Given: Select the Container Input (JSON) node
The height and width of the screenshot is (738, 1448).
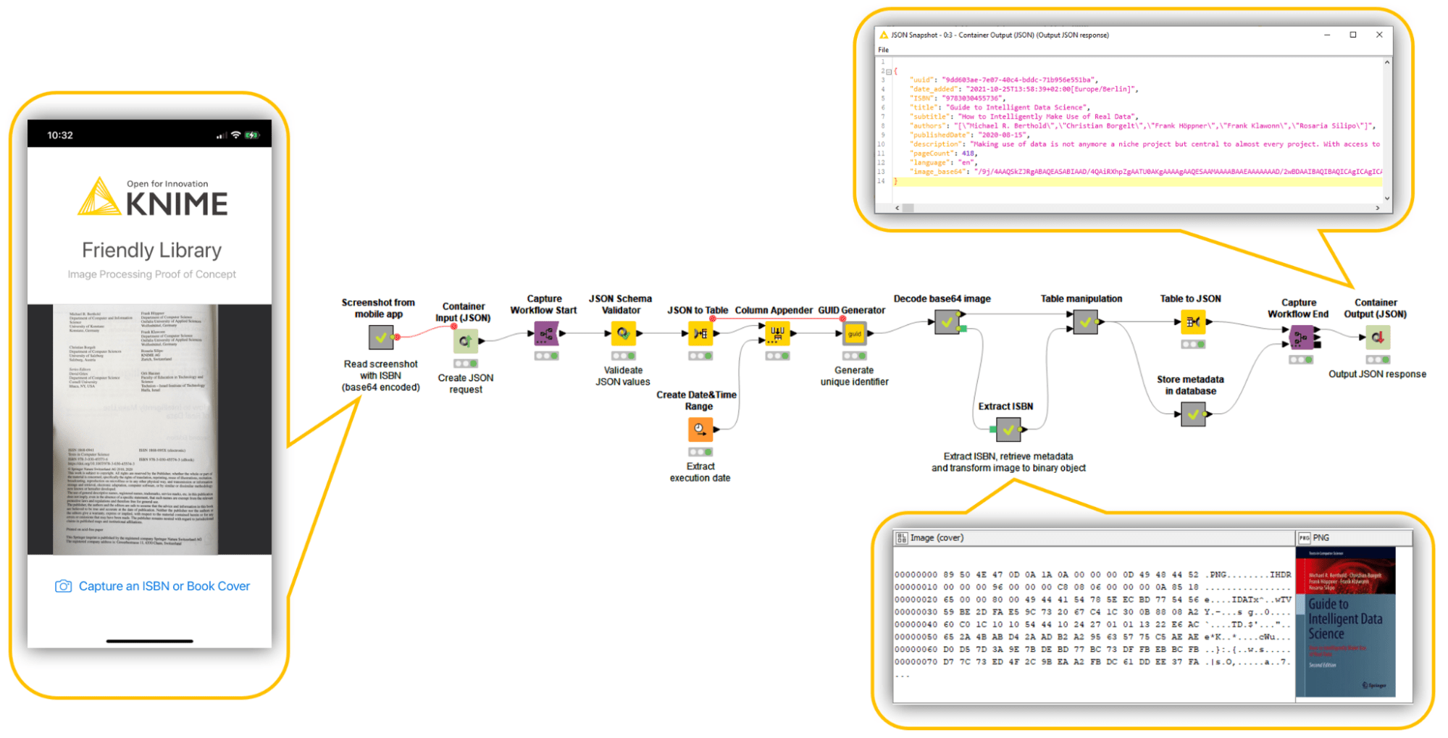Looking at the screenshot, I should coord(465,340).
